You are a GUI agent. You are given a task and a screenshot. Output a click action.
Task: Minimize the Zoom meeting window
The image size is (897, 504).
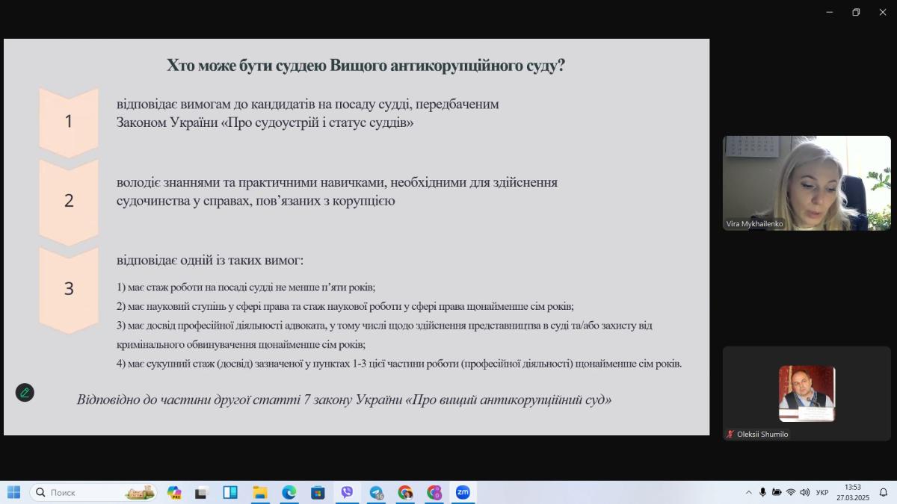(x=830, y=12)
